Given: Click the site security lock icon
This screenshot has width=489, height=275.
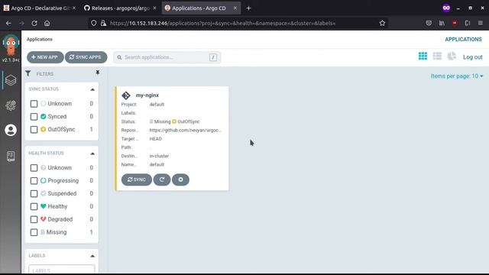Looking at the screenshot, I should coord(103,23).
